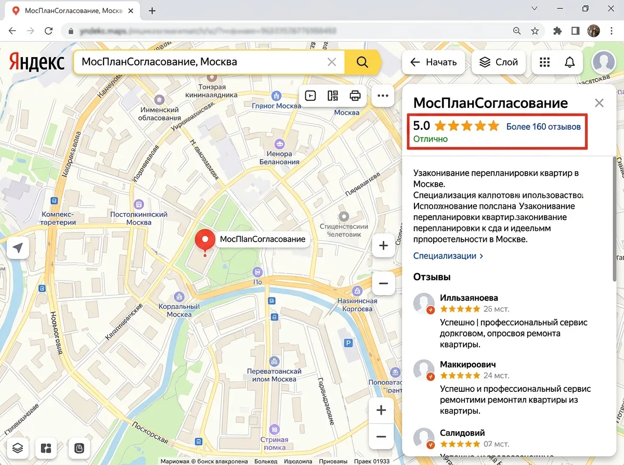Click the Иенора Беланования map place

(x=280, y=153)
